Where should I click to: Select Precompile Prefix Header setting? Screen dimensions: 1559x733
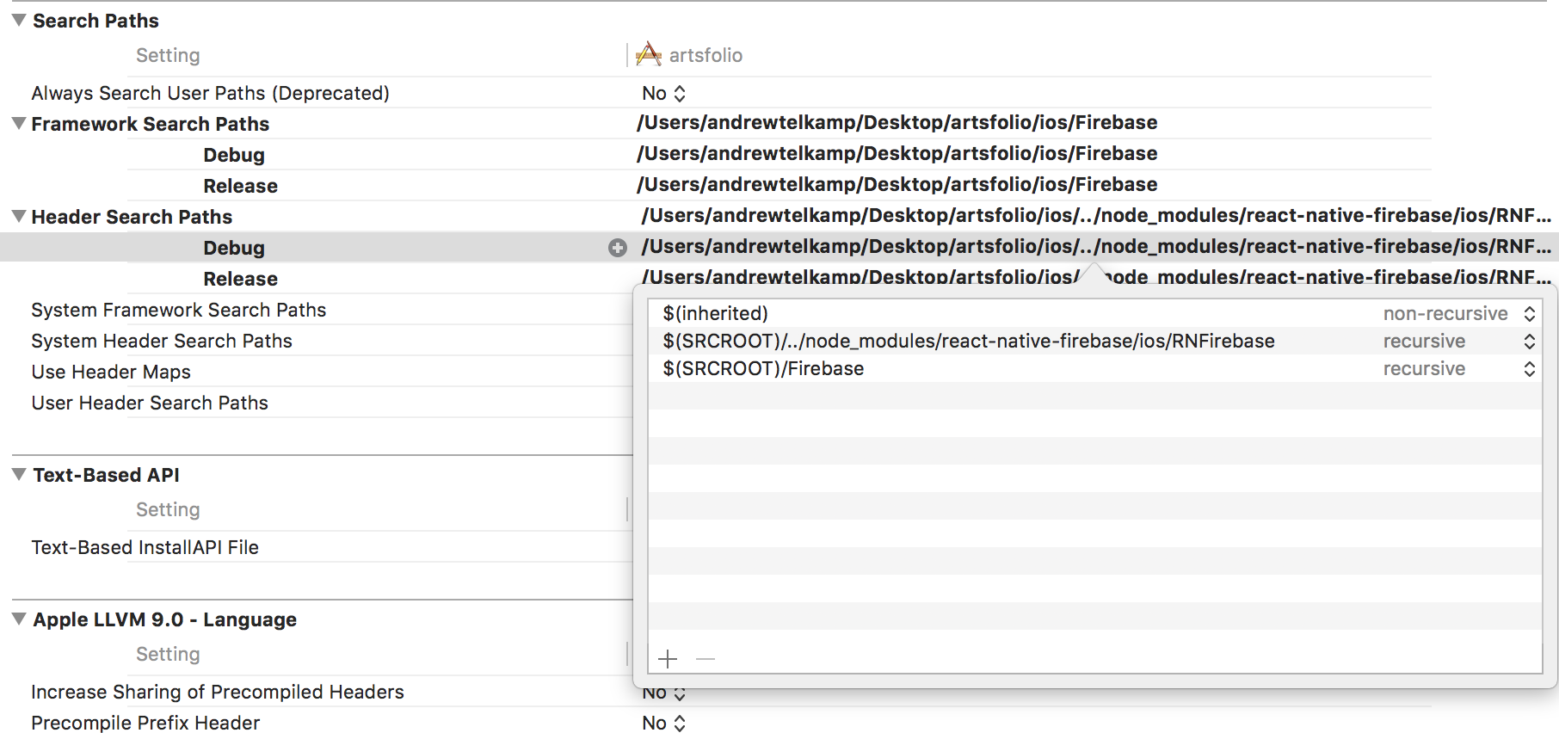(145, 723)
